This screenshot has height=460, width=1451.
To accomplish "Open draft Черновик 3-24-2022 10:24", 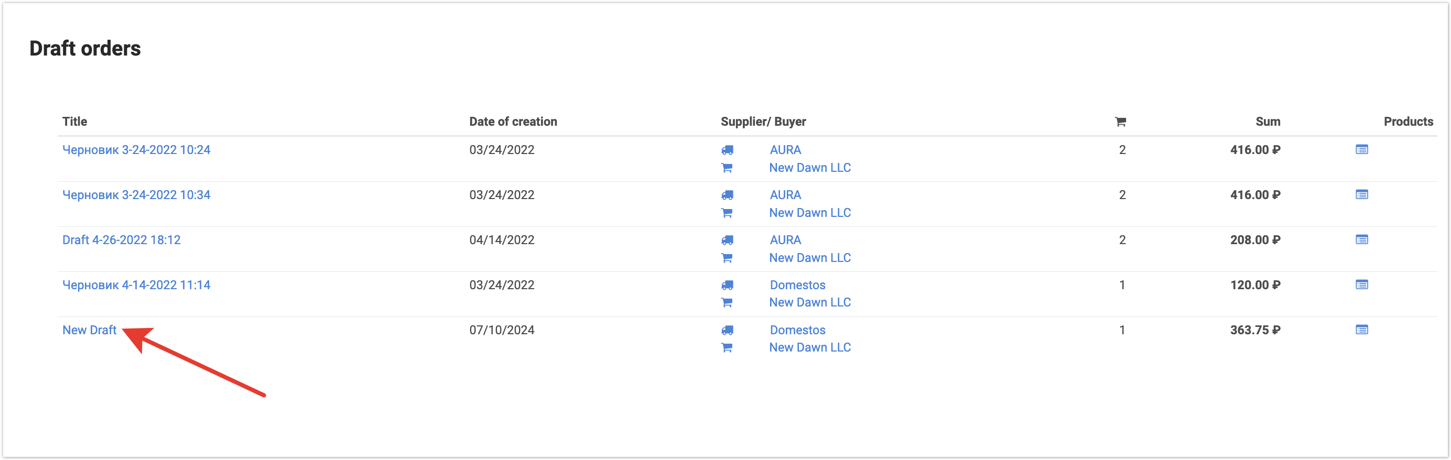I will (136, 150).
